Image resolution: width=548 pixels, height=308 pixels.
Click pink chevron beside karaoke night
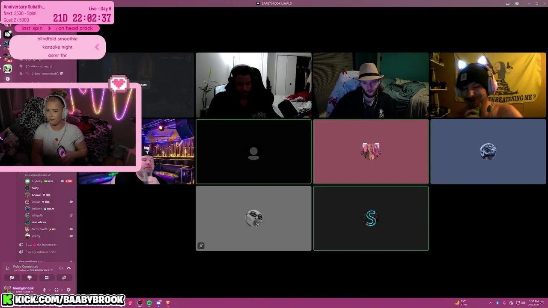pos(97,47)
